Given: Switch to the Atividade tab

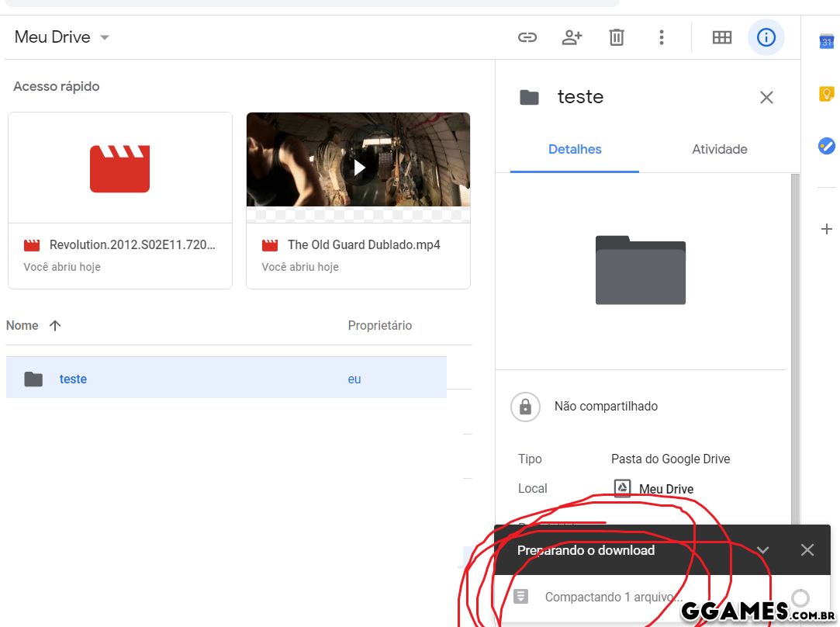Looking at the screenshot, I should (719, 149).
